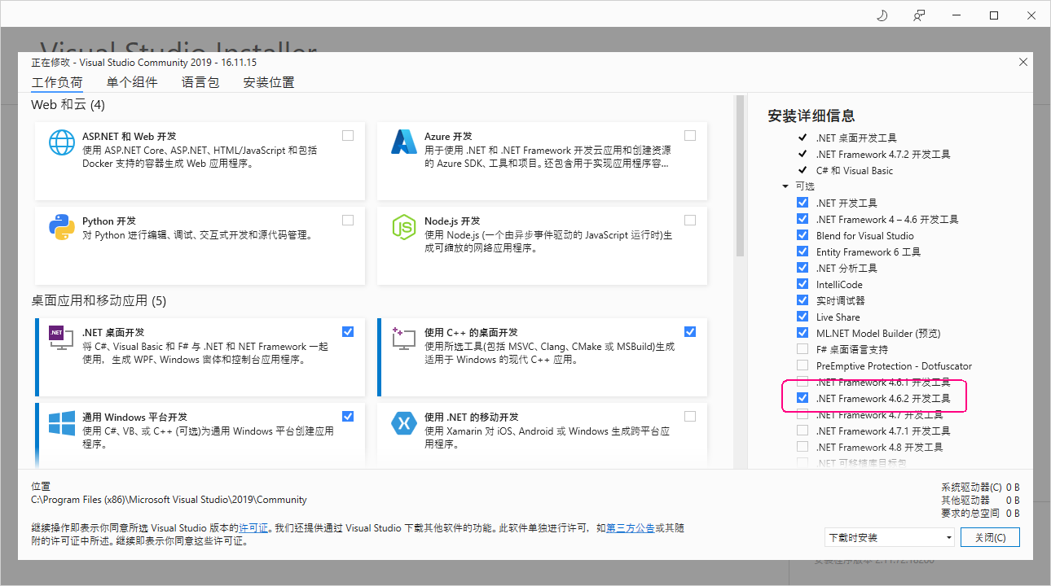Viewport: 1051px width, 586px height.
Task: Click the .NET desktop development monitor icon
Action: click(x=62, y=338)
